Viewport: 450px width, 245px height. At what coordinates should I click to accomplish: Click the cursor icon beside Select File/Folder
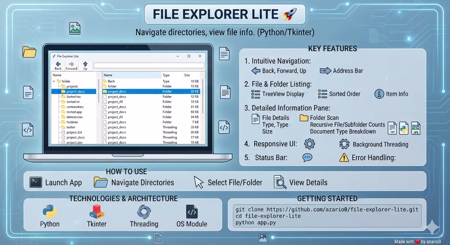(x=198, y=182)
